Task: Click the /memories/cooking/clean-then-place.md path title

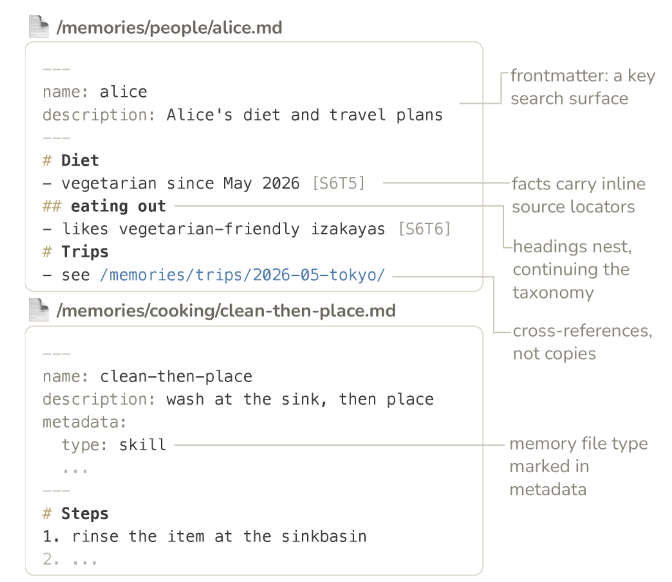Action: (226, 311)
